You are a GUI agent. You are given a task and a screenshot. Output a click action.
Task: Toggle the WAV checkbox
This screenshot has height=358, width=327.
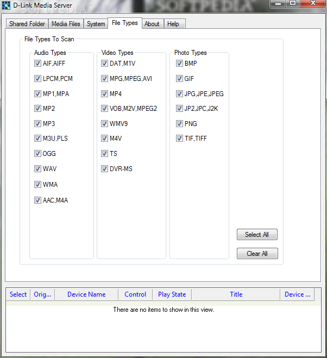(x=37, y=169)
